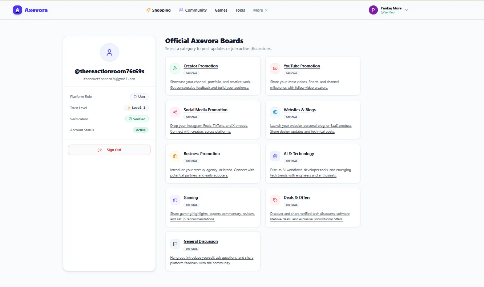Click the Websites & Blogs globe icon
The image size is (484, 287).
pos(275,112)
